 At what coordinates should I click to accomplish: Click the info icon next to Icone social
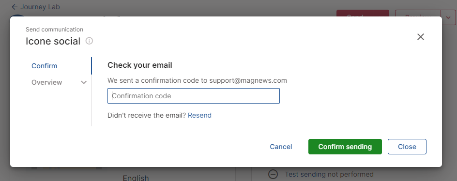[89, 41]
